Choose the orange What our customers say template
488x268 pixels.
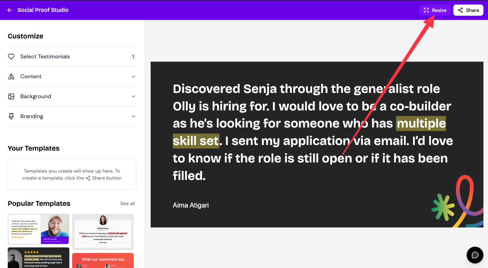(103, 261)
